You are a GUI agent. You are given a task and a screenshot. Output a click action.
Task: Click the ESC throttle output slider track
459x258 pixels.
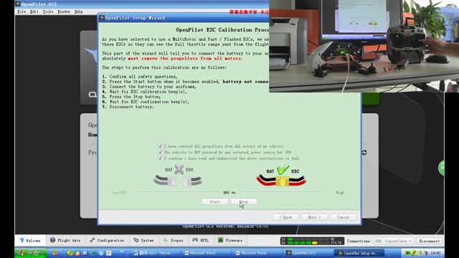click(x=229, y=192)
